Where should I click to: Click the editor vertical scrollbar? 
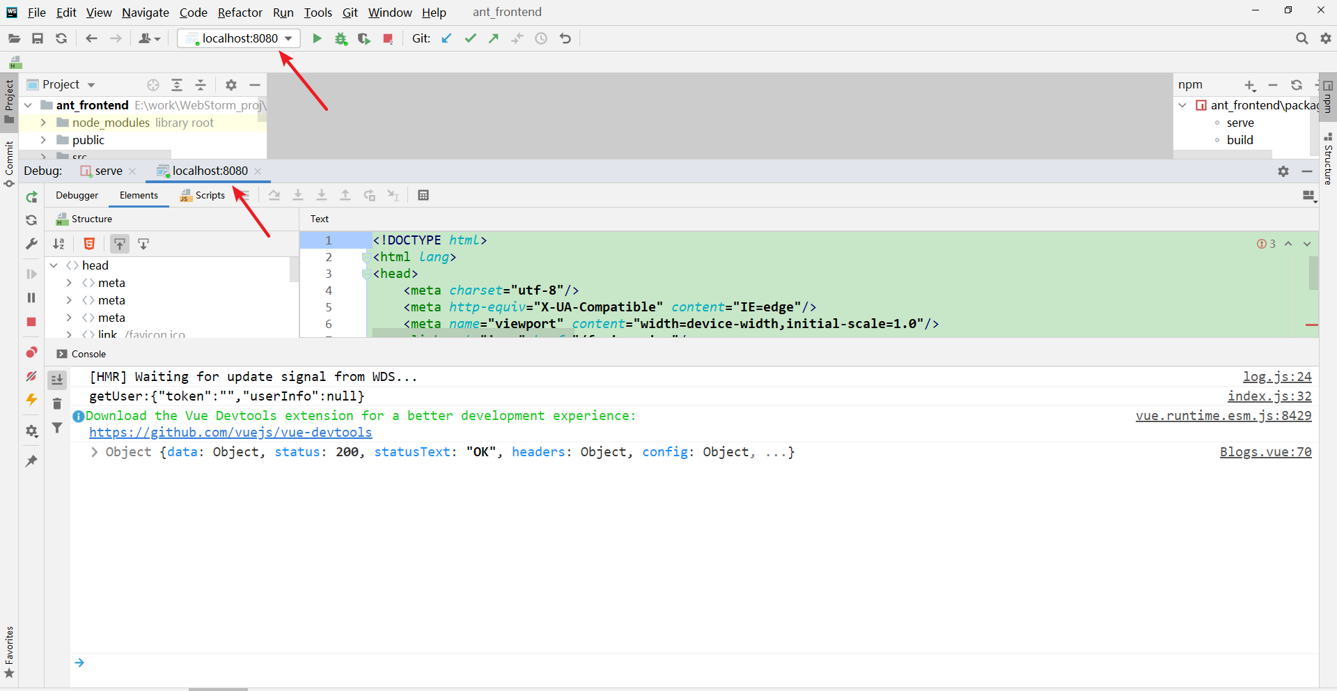[x=1314, y=274]
